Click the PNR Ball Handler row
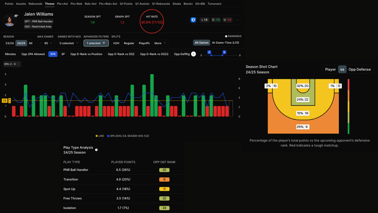 [124, 170]
